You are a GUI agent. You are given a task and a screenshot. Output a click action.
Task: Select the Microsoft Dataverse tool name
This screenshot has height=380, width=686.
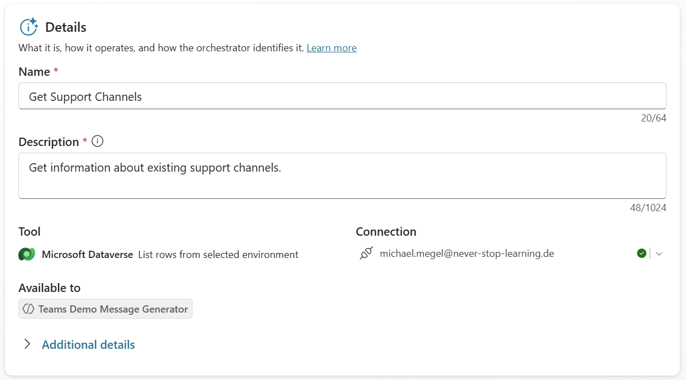[87, 255]
